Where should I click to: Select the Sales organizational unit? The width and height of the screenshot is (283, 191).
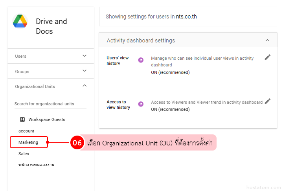click(24, 154)
